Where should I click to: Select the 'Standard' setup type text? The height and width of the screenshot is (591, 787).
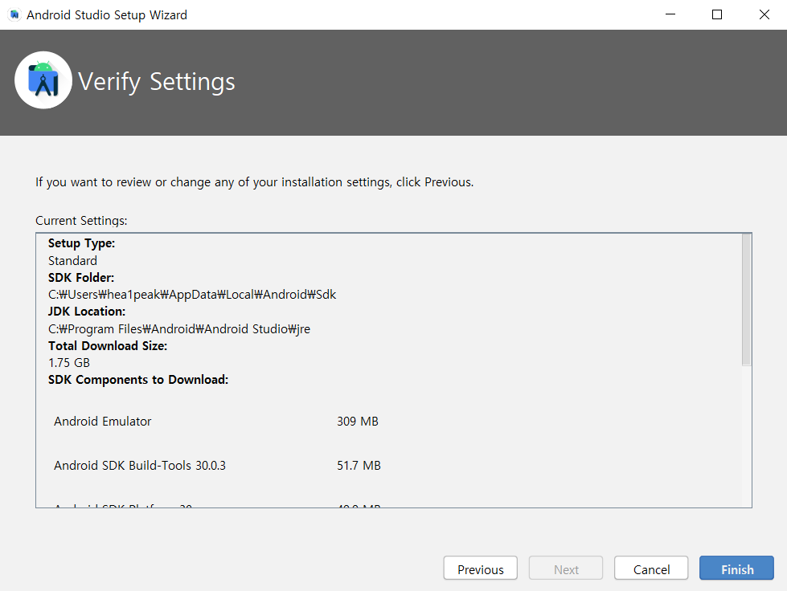[72, 261]
